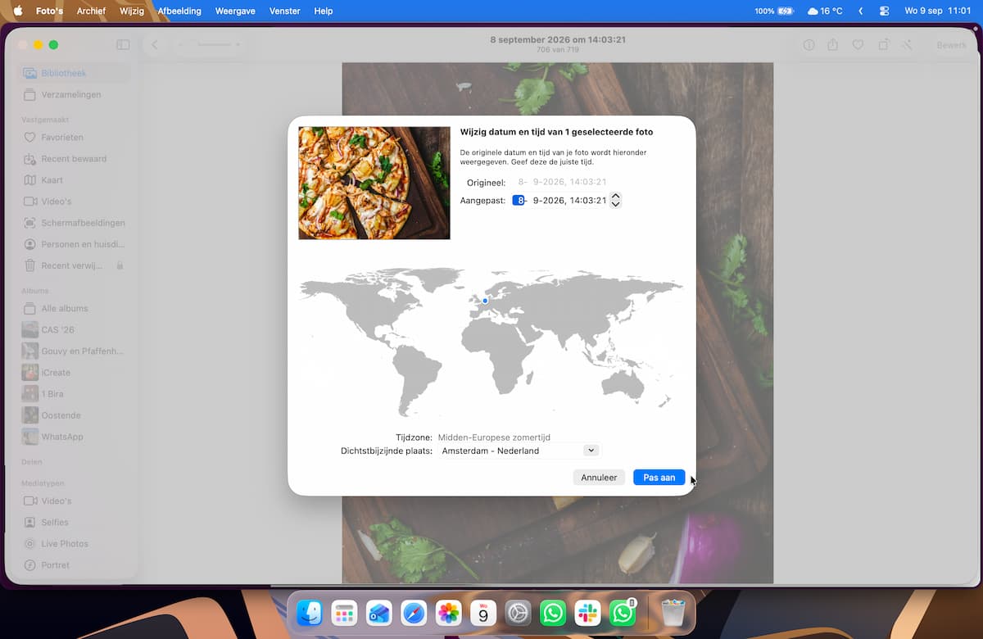Go back with the toolbar back chevron
The width and height of the screenshot is (983, 639).
pos(155,45)
